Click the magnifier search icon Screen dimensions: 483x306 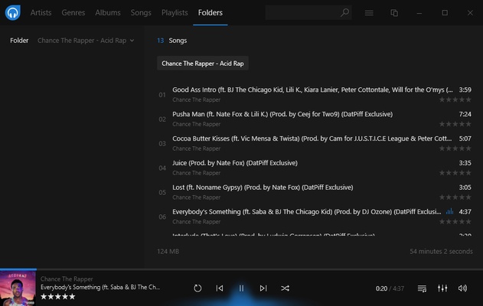pyautogui.click(x=344, y=12)
